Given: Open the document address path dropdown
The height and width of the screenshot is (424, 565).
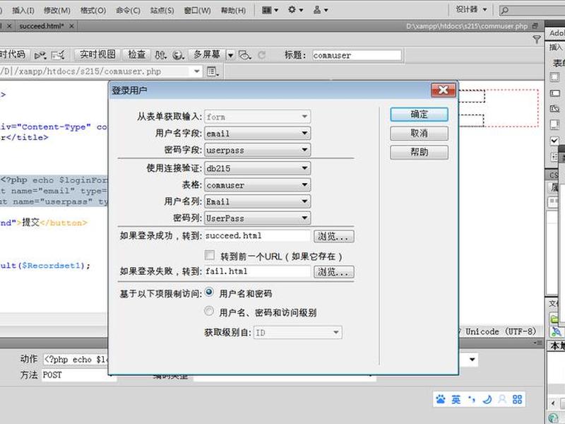Looking at the screenshot, I should 197,71.
